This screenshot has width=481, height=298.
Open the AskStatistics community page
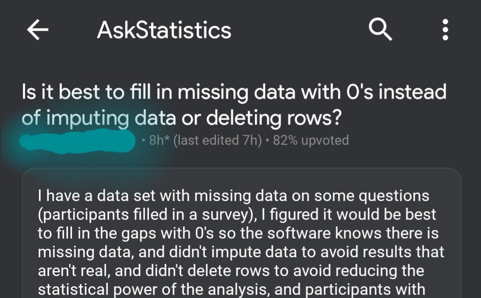pos(164,30)
